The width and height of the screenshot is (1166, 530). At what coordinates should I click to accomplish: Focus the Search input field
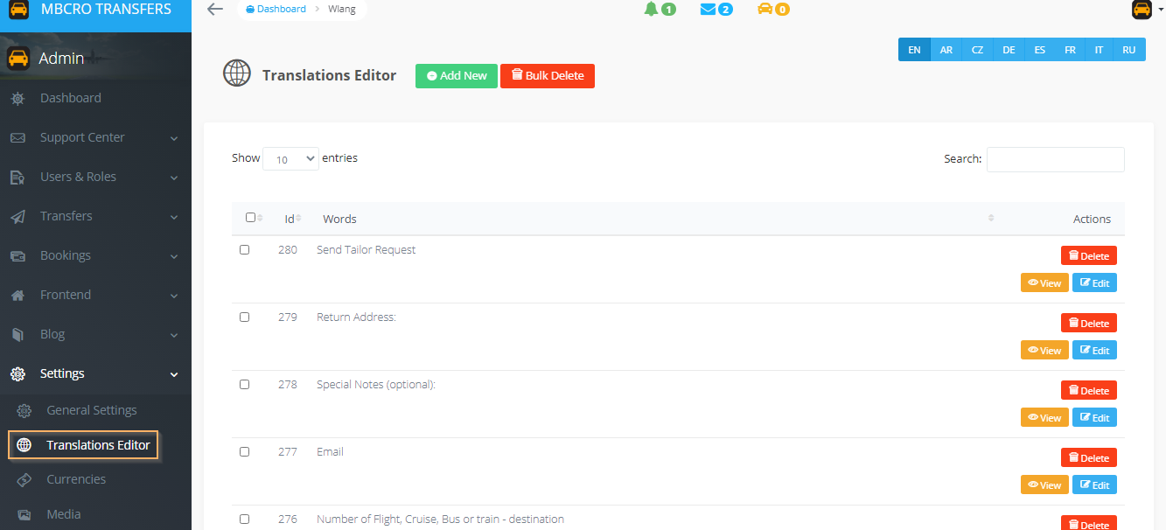1055,159
